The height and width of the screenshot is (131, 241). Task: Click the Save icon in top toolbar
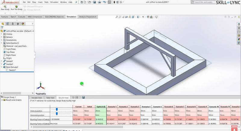[x=95, y=2]
